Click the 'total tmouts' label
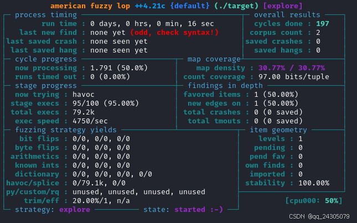The width and height of the screenshot is (357, 223). pos(214,121)
